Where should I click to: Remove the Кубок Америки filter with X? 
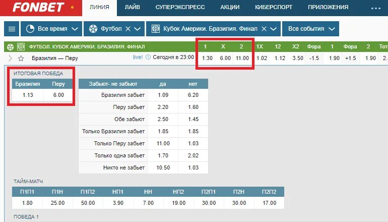[264, 29]
